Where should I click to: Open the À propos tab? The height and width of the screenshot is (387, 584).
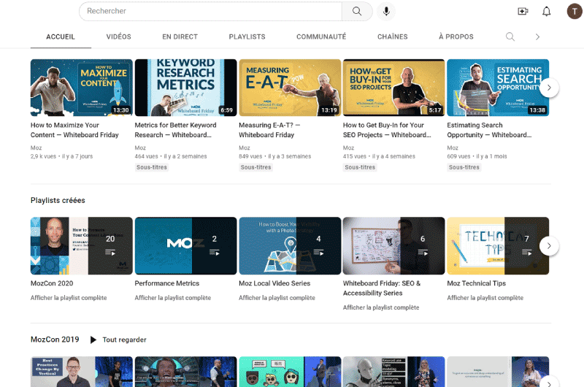[456, 37]
